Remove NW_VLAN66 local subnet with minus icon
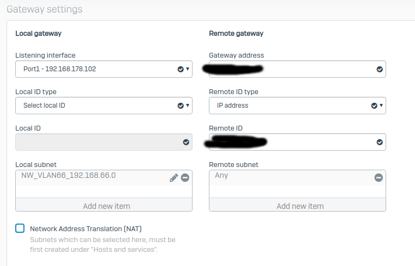415x266 pixels. (x=185, y=177)
